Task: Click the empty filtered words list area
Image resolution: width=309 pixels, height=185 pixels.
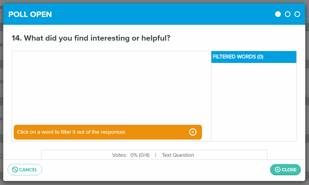Action: [254, 102]
